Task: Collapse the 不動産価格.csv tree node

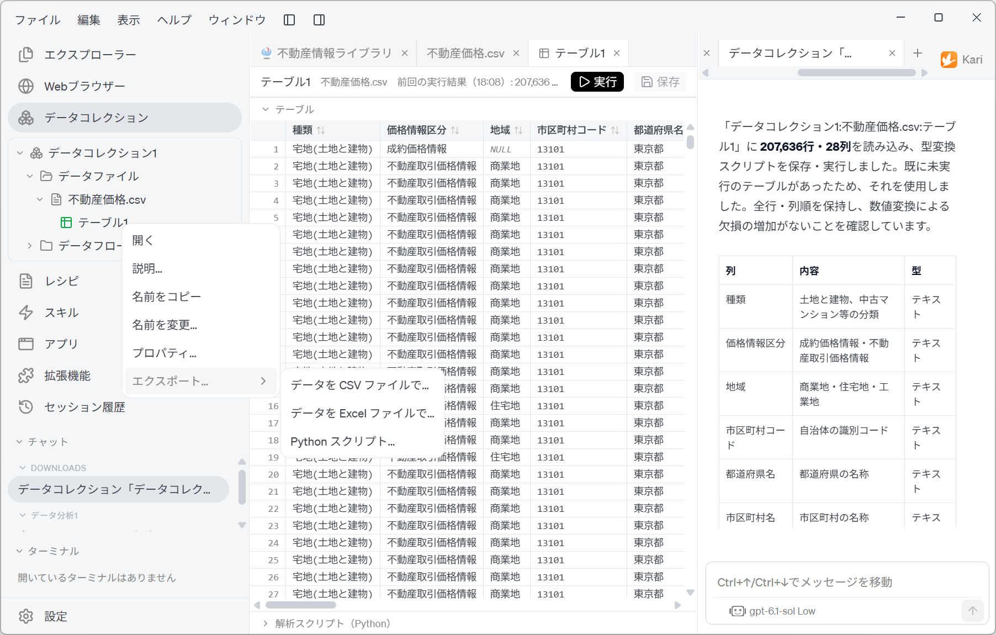Action: 40,199
